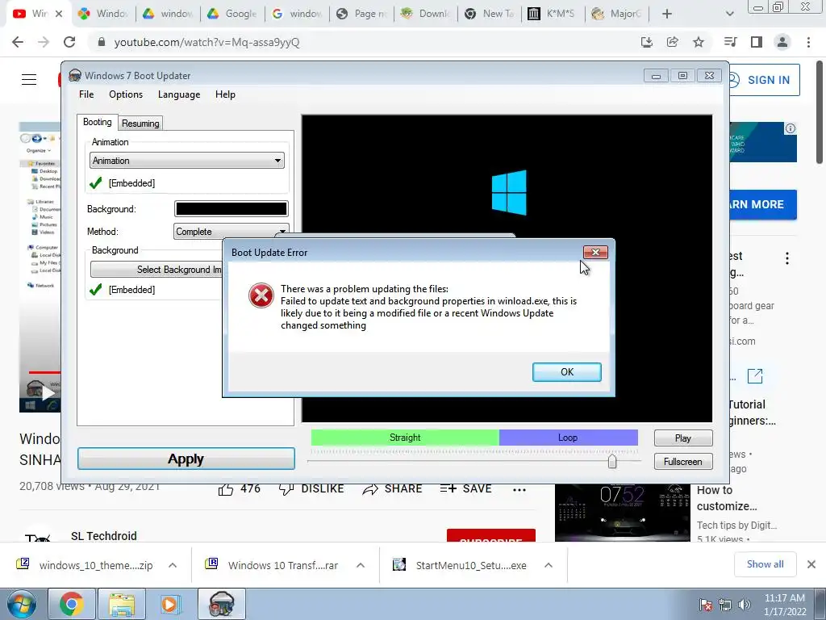The height and width of the screenshot is (620, 826).
Task: Click the animation frame slider handle
Action: [x=612, y=461]
